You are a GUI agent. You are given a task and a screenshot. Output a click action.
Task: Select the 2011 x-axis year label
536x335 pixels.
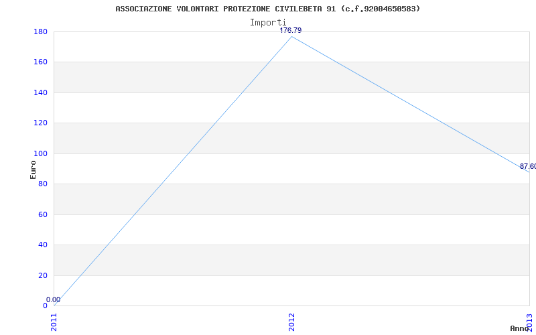tap(54, 322)
